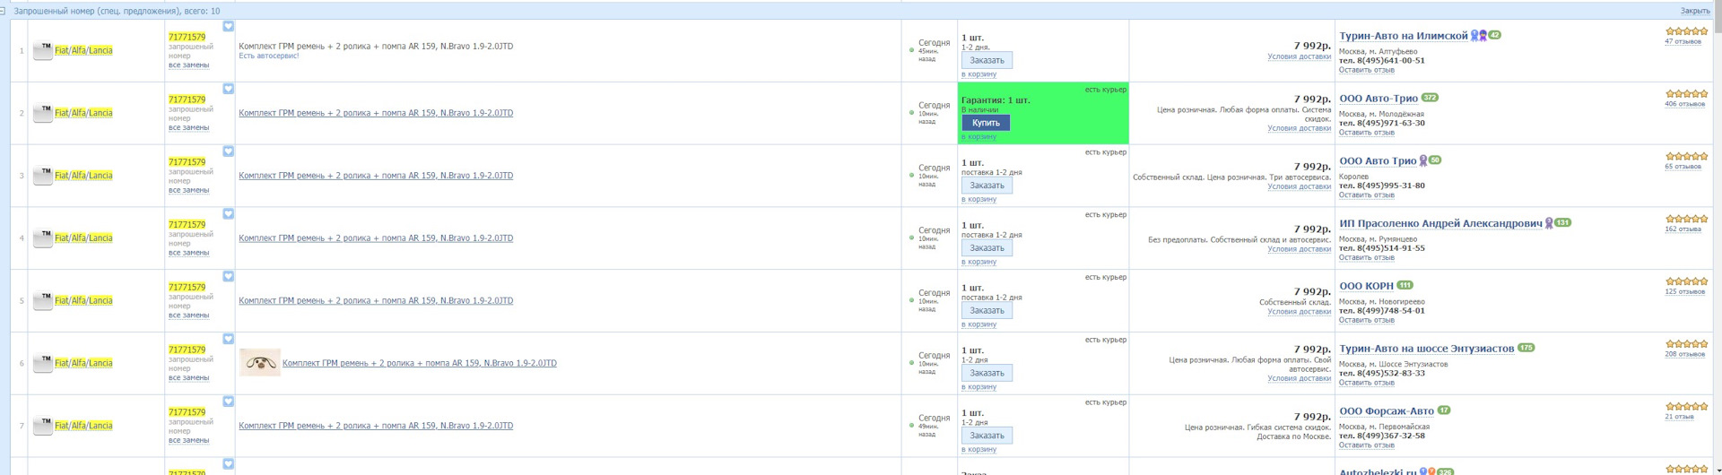1722x475 pixels.
Task: Open 406 отзывов reviews link
Action: pyautogui.click(x=1684, y=104)
